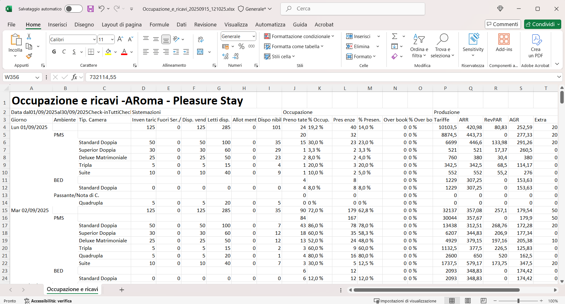Click the AutoSum sigma icon
Image resolution: width=565 pixels, height=304 pixels.
click(x=395, y=37)
